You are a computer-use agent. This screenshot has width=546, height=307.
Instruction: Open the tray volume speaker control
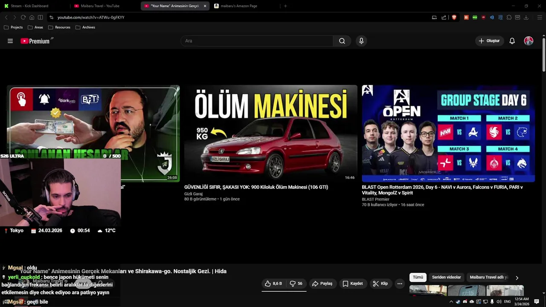(499, 301)
